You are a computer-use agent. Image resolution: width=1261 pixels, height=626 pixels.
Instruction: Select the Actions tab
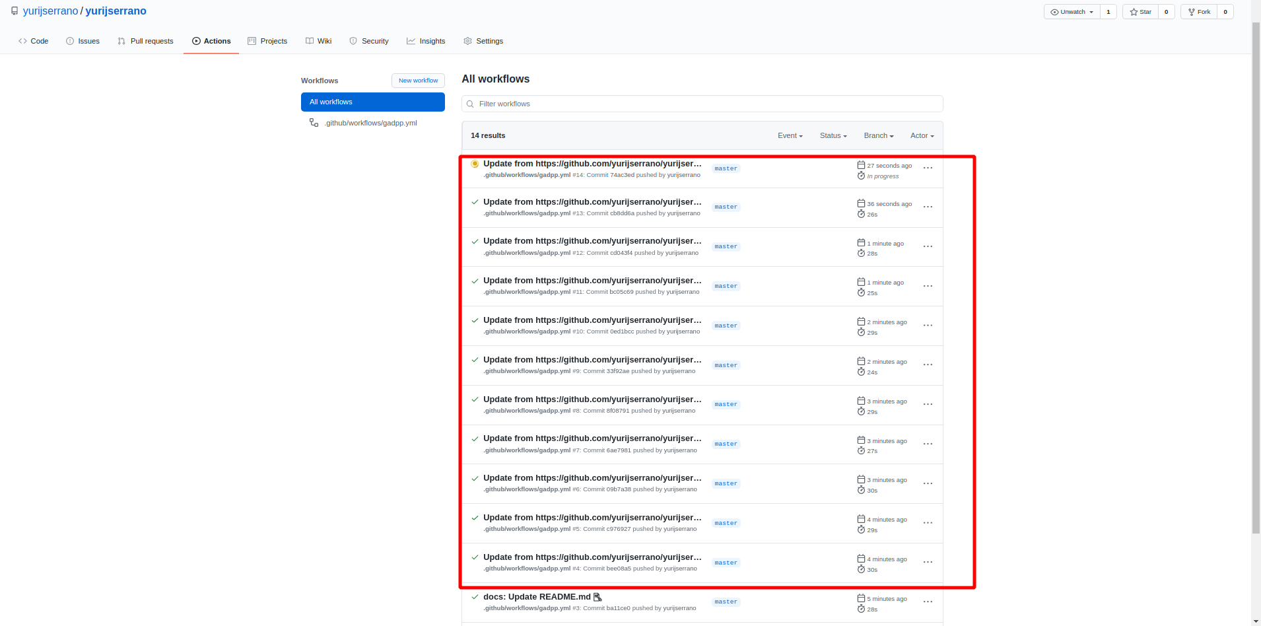[x=211, y=41]
